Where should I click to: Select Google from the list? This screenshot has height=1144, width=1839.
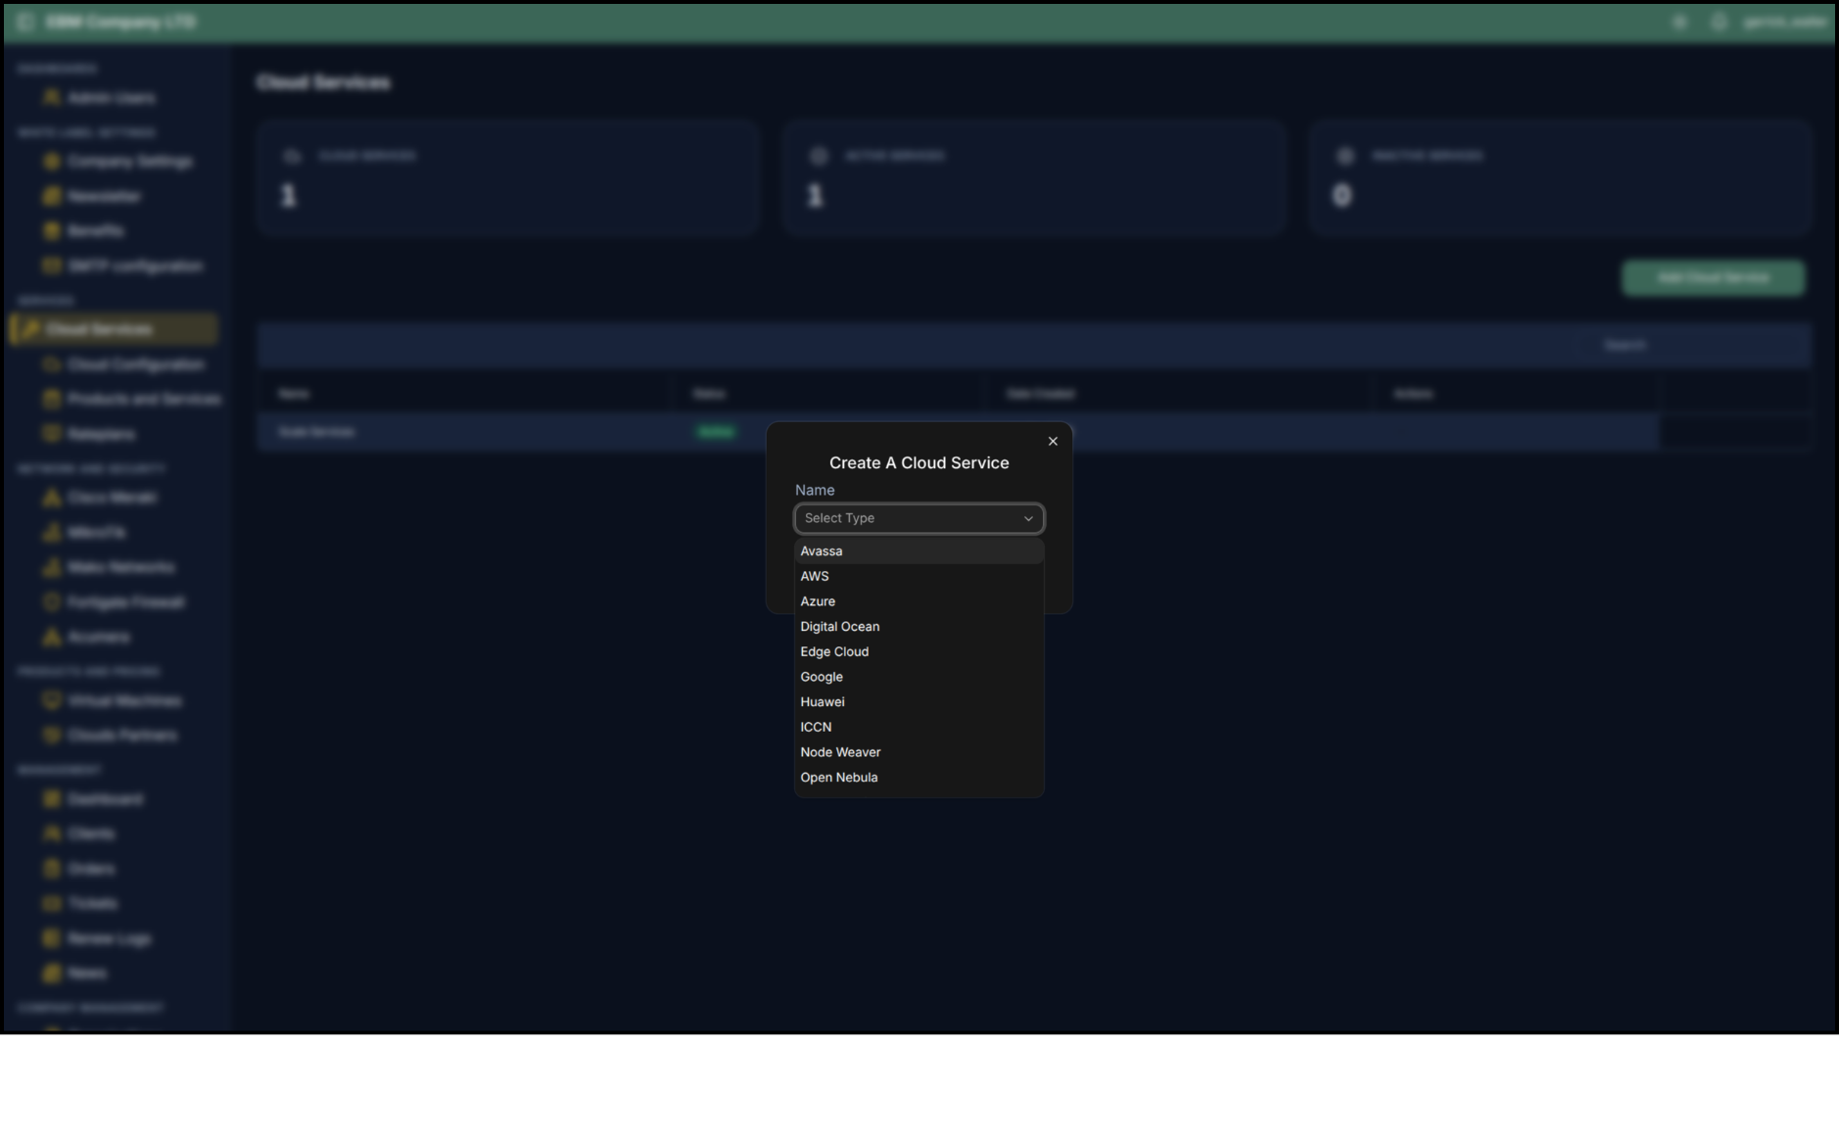click(x=919, y=677)
